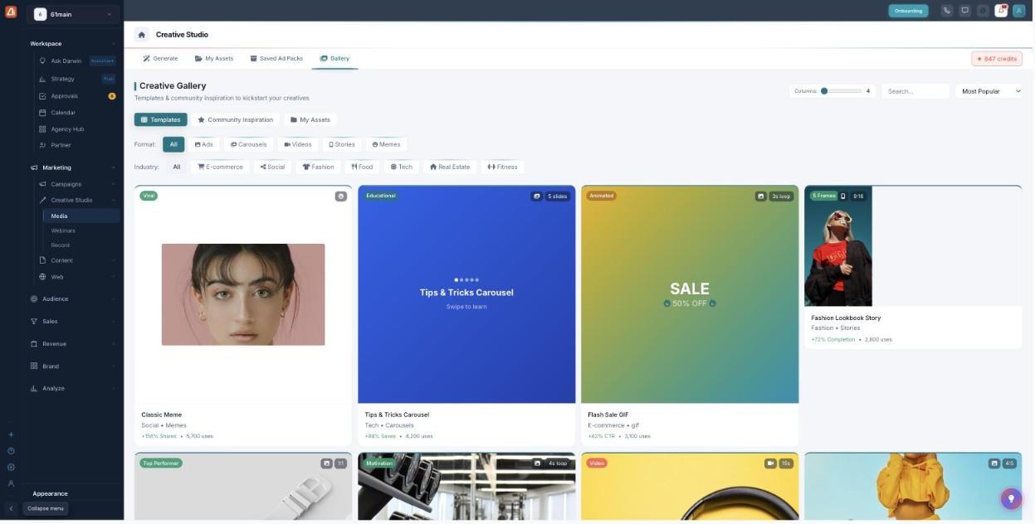This screenshot has height=524, width=1035.
Task: Click the theme toggle icon in header
Action: (x=983, y=11)
